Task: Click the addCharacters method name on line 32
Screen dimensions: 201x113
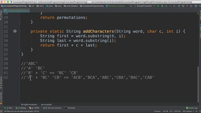Action: click(x=98, y=31)
